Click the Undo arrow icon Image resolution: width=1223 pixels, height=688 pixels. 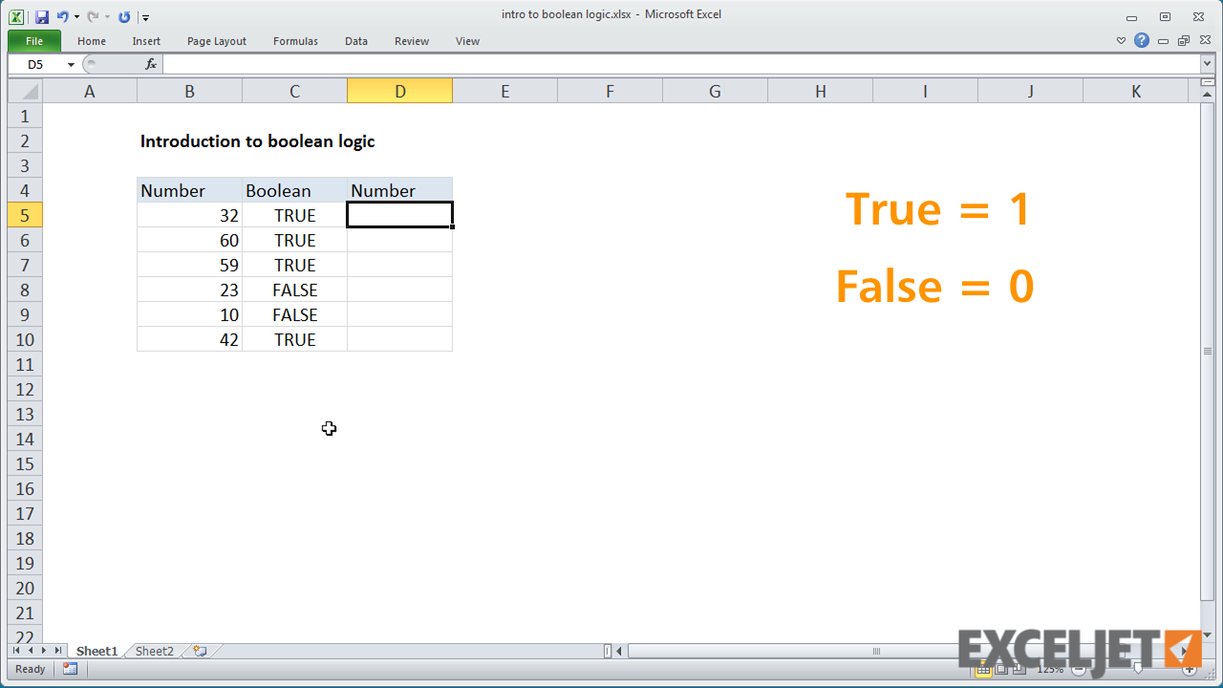coord(62,16)
